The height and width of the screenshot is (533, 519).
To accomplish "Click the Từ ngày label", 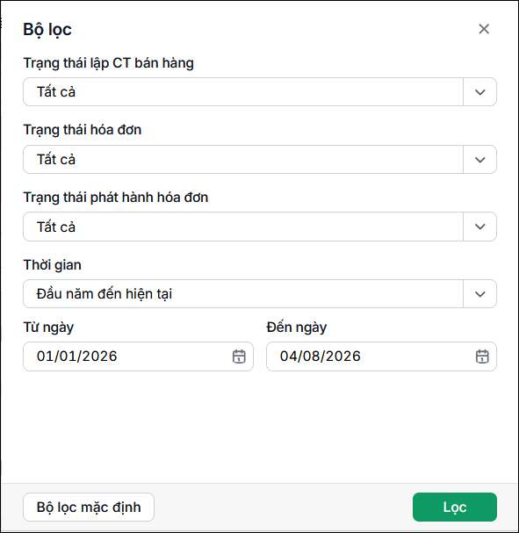I will tap(48, 328).
